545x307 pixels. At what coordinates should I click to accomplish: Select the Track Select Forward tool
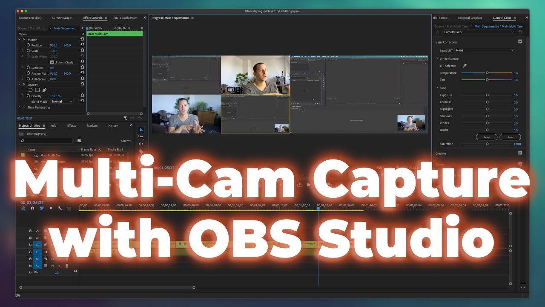[141, 137]
